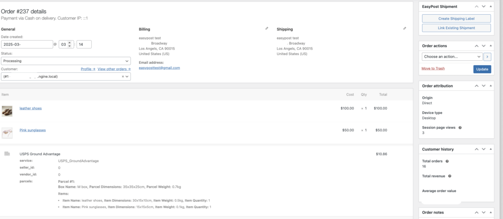Click help icon next to Session page views
The image size is (503, 219).
460,128
